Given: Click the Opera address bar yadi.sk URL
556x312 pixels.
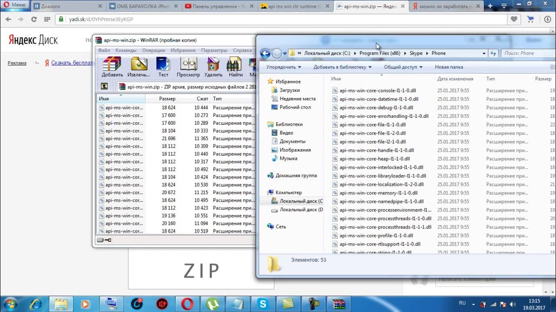Looking at the screenshot, I should 101,19.
